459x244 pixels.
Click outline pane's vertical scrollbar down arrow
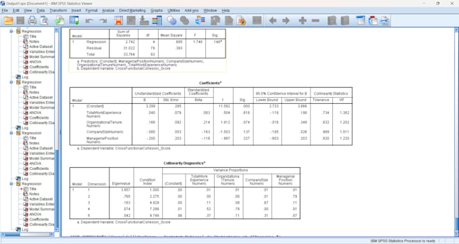[57, 230]
